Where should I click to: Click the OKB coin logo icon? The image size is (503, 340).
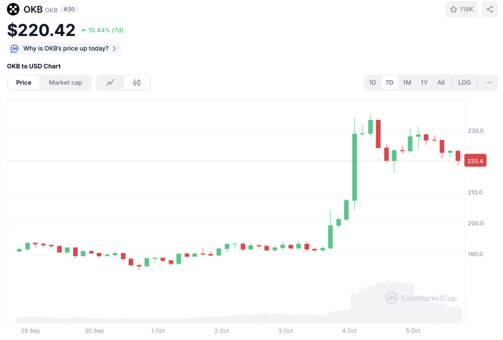coord(13,9)
